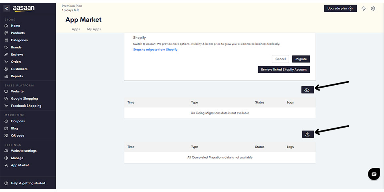Click the Coupons icon in sidebar
Image resolution: width=384 pixels, height=192 pixels.
coord(6,121)
